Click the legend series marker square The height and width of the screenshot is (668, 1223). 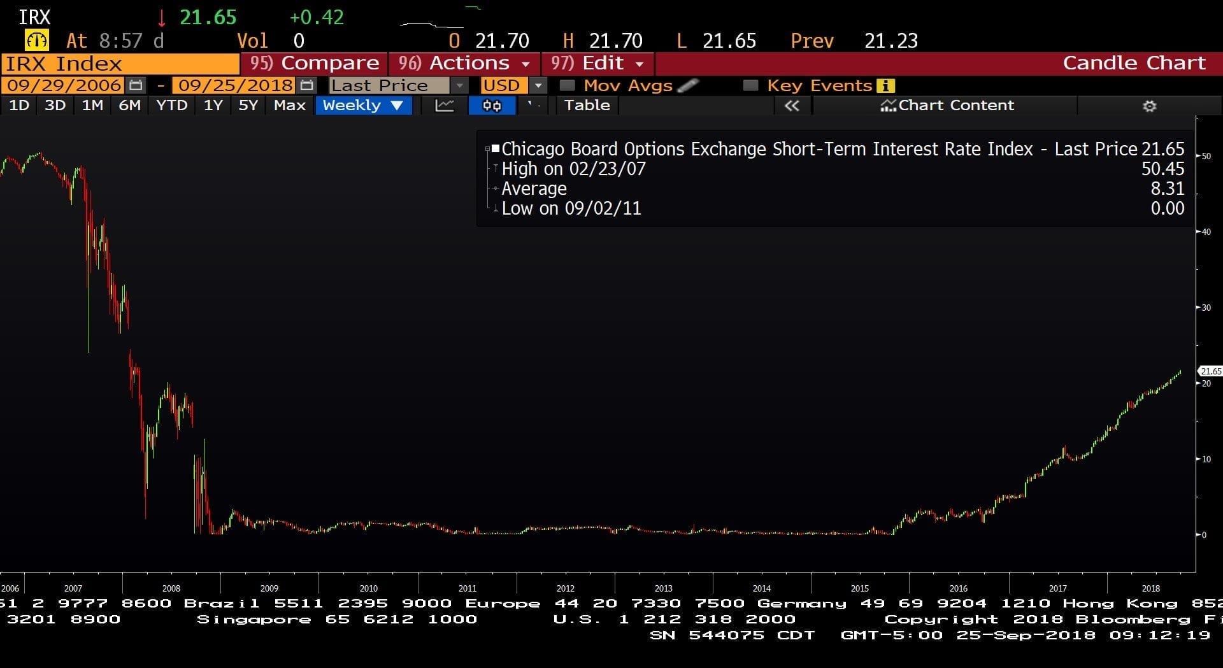[496, 148]
